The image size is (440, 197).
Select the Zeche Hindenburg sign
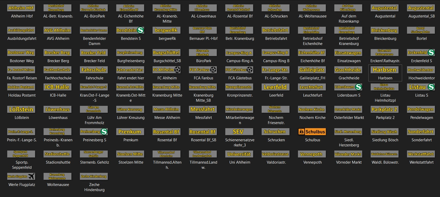pos(94,176)
